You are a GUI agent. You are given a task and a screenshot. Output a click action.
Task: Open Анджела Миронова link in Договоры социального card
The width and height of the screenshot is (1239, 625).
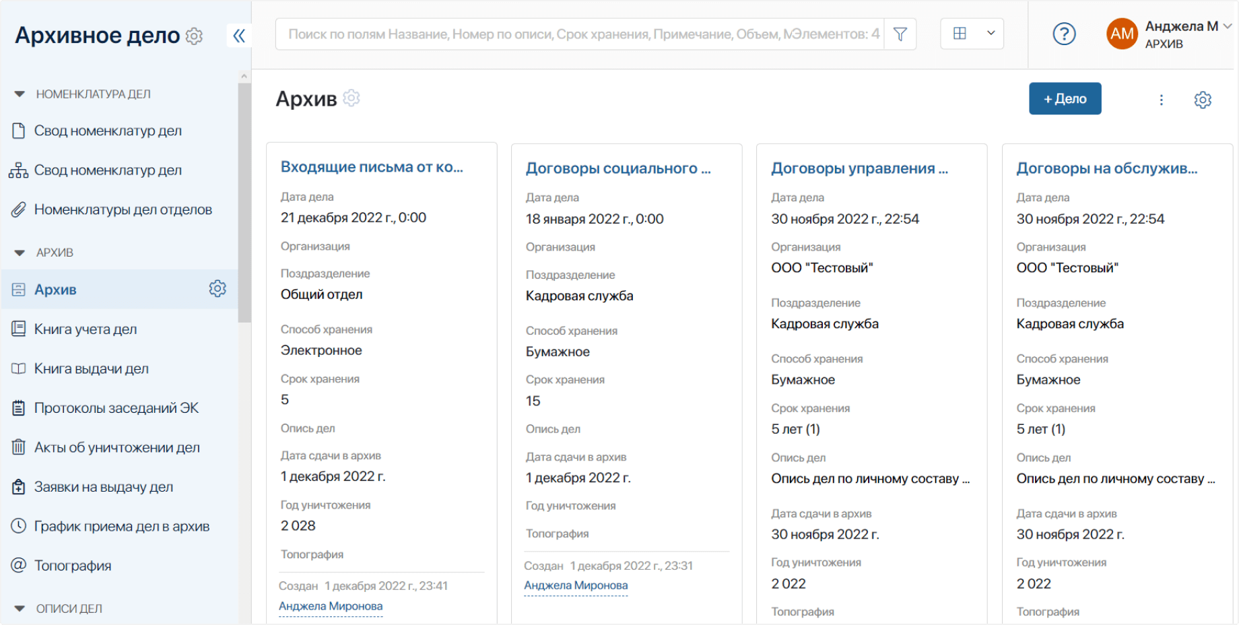click(x=576, y=586)
